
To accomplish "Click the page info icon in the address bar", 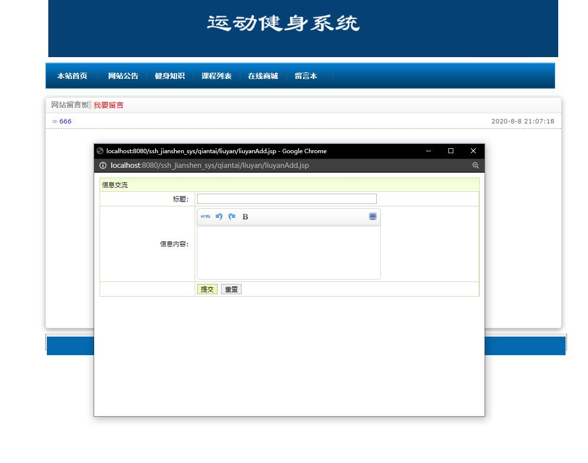I will [103, 165].
